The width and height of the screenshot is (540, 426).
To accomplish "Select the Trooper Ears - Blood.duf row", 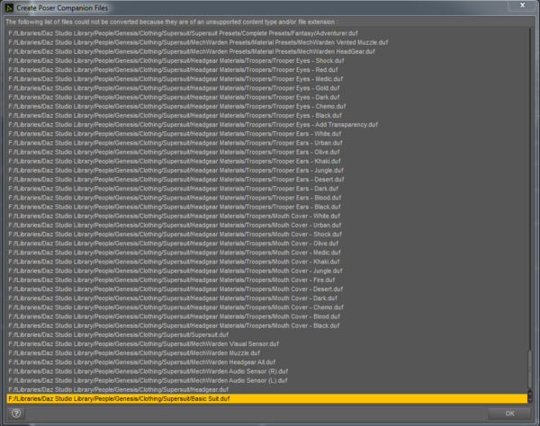I will click(267, 198).
